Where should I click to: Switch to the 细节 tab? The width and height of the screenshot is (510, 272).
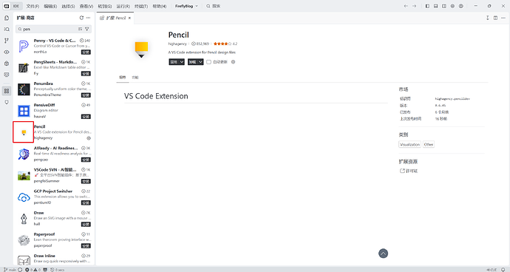[122, 78]
